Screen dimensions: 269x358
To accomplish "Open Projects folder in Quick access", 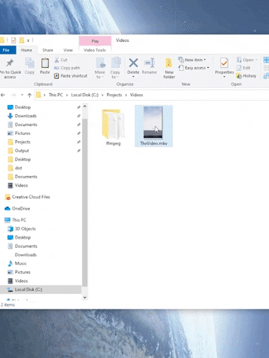I will pos(19,142).
